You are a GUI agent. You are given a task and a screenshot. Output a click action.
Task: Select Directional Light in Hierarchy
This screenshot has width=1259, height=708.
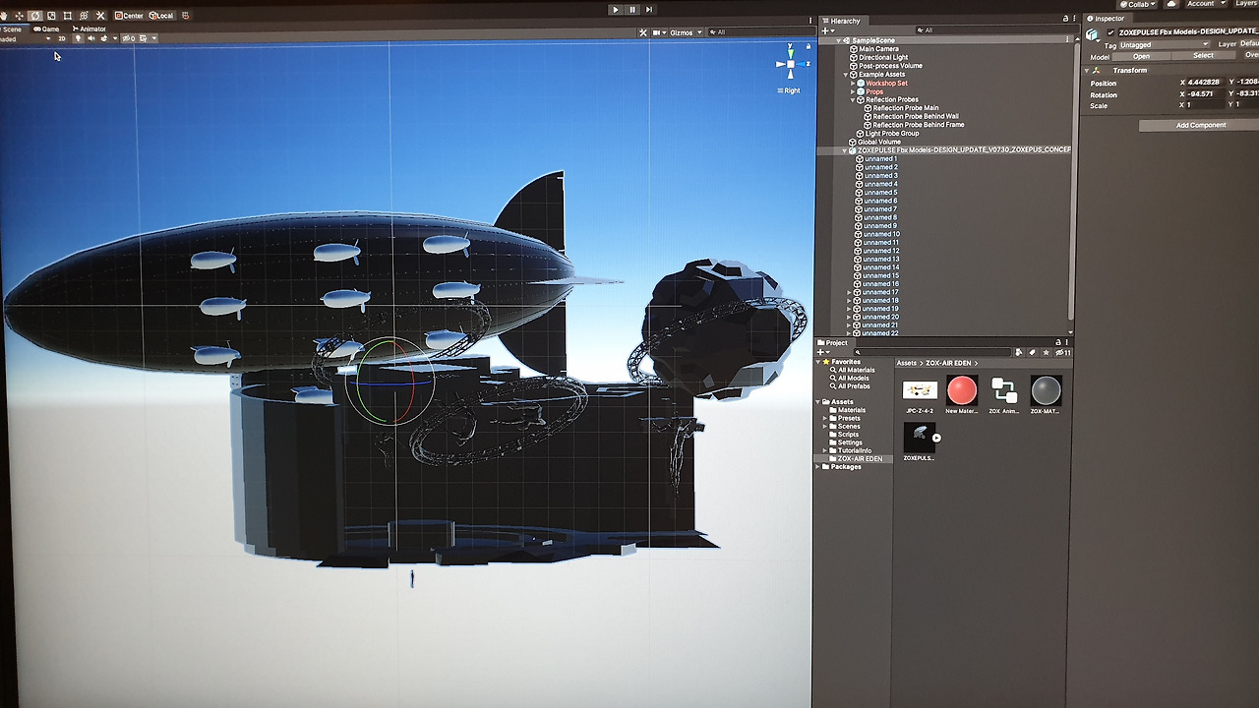tap(883, 58)
